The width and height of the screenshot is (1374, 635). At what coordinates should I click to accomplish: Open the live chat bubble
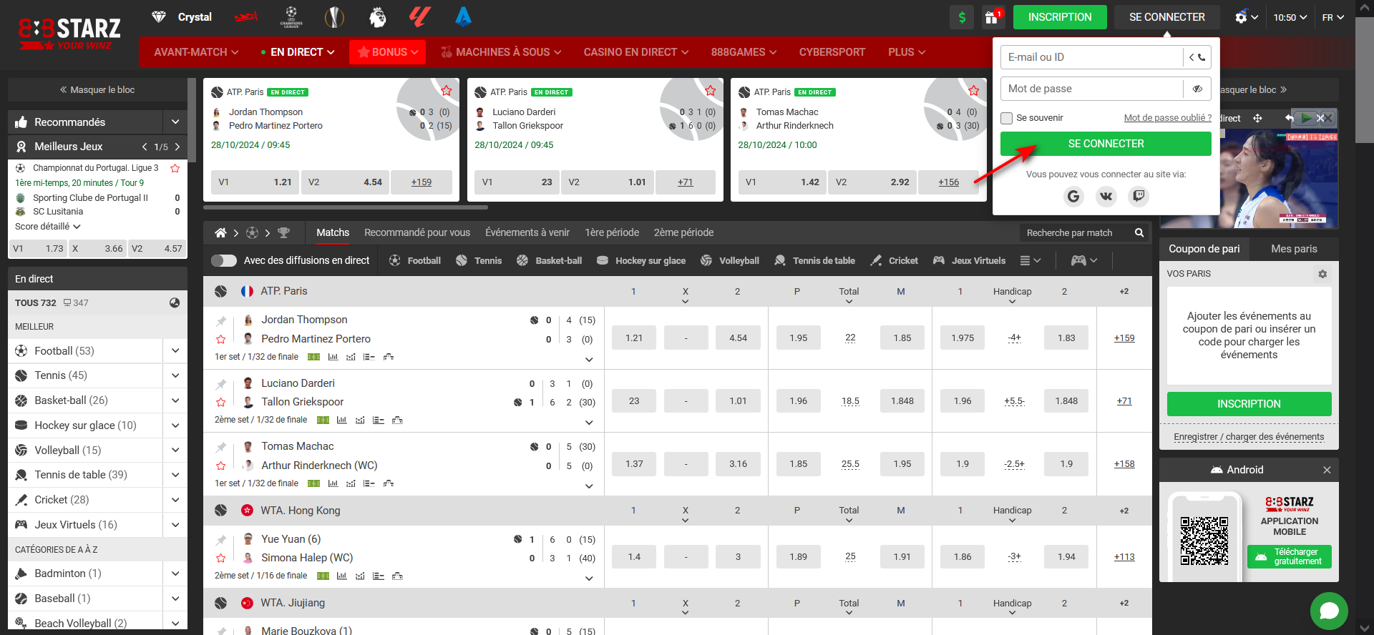tap(1329, 610)
